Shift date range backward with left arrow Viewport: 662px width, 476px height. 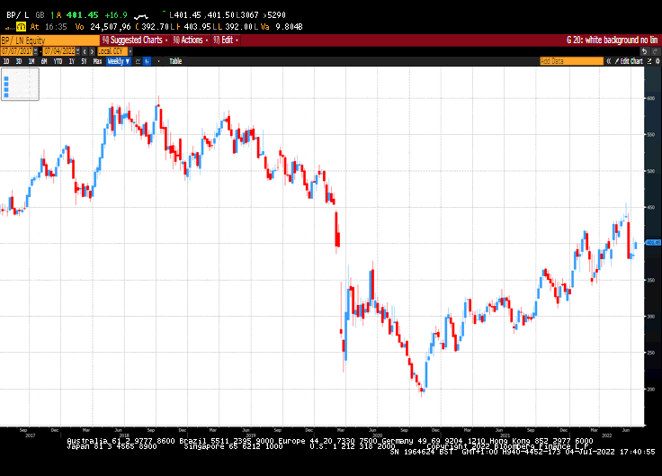click(x=85, y=51)
